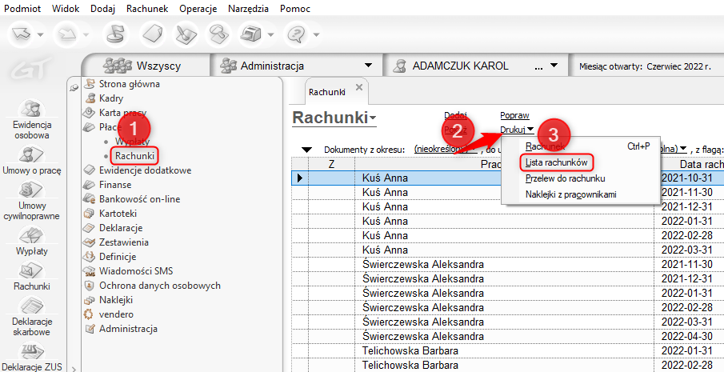Choose Rachunek Ctrl+P print option
The image size is (724, 372).
click(580, 146)
